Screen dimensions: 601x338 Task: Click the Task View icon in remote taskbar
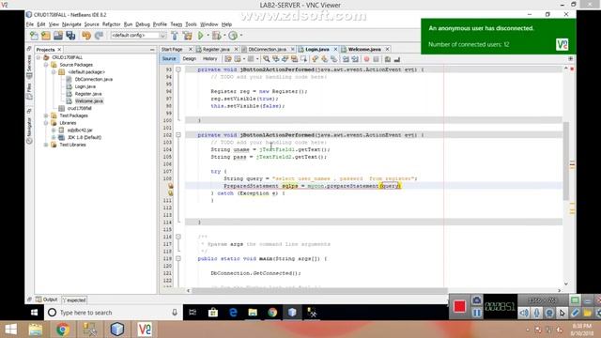pyautogui.click(x=193, y=313)
